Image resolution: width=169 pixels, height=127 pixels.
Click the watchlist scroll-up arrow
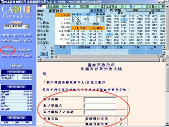pos(164,48)
